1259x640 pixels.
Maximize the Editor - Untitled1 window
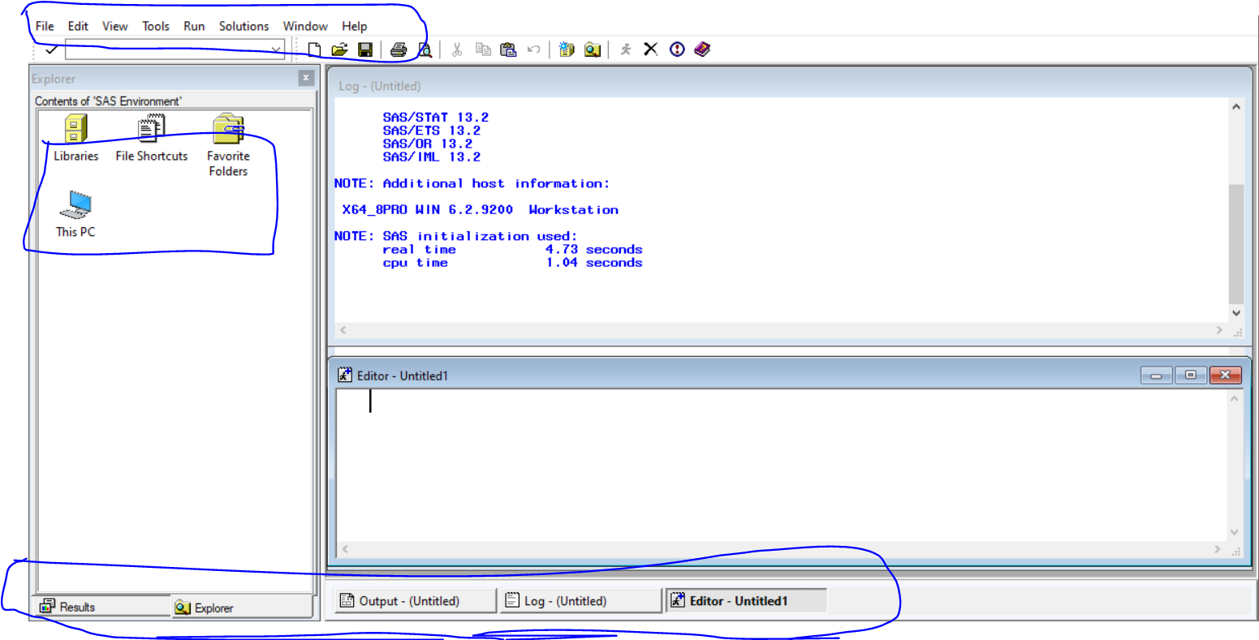click(x=1190, y=375)
